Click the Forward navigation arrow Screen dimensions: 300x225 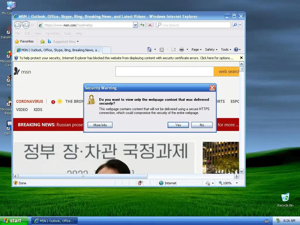pyautogui.click(x=26, y=25)
